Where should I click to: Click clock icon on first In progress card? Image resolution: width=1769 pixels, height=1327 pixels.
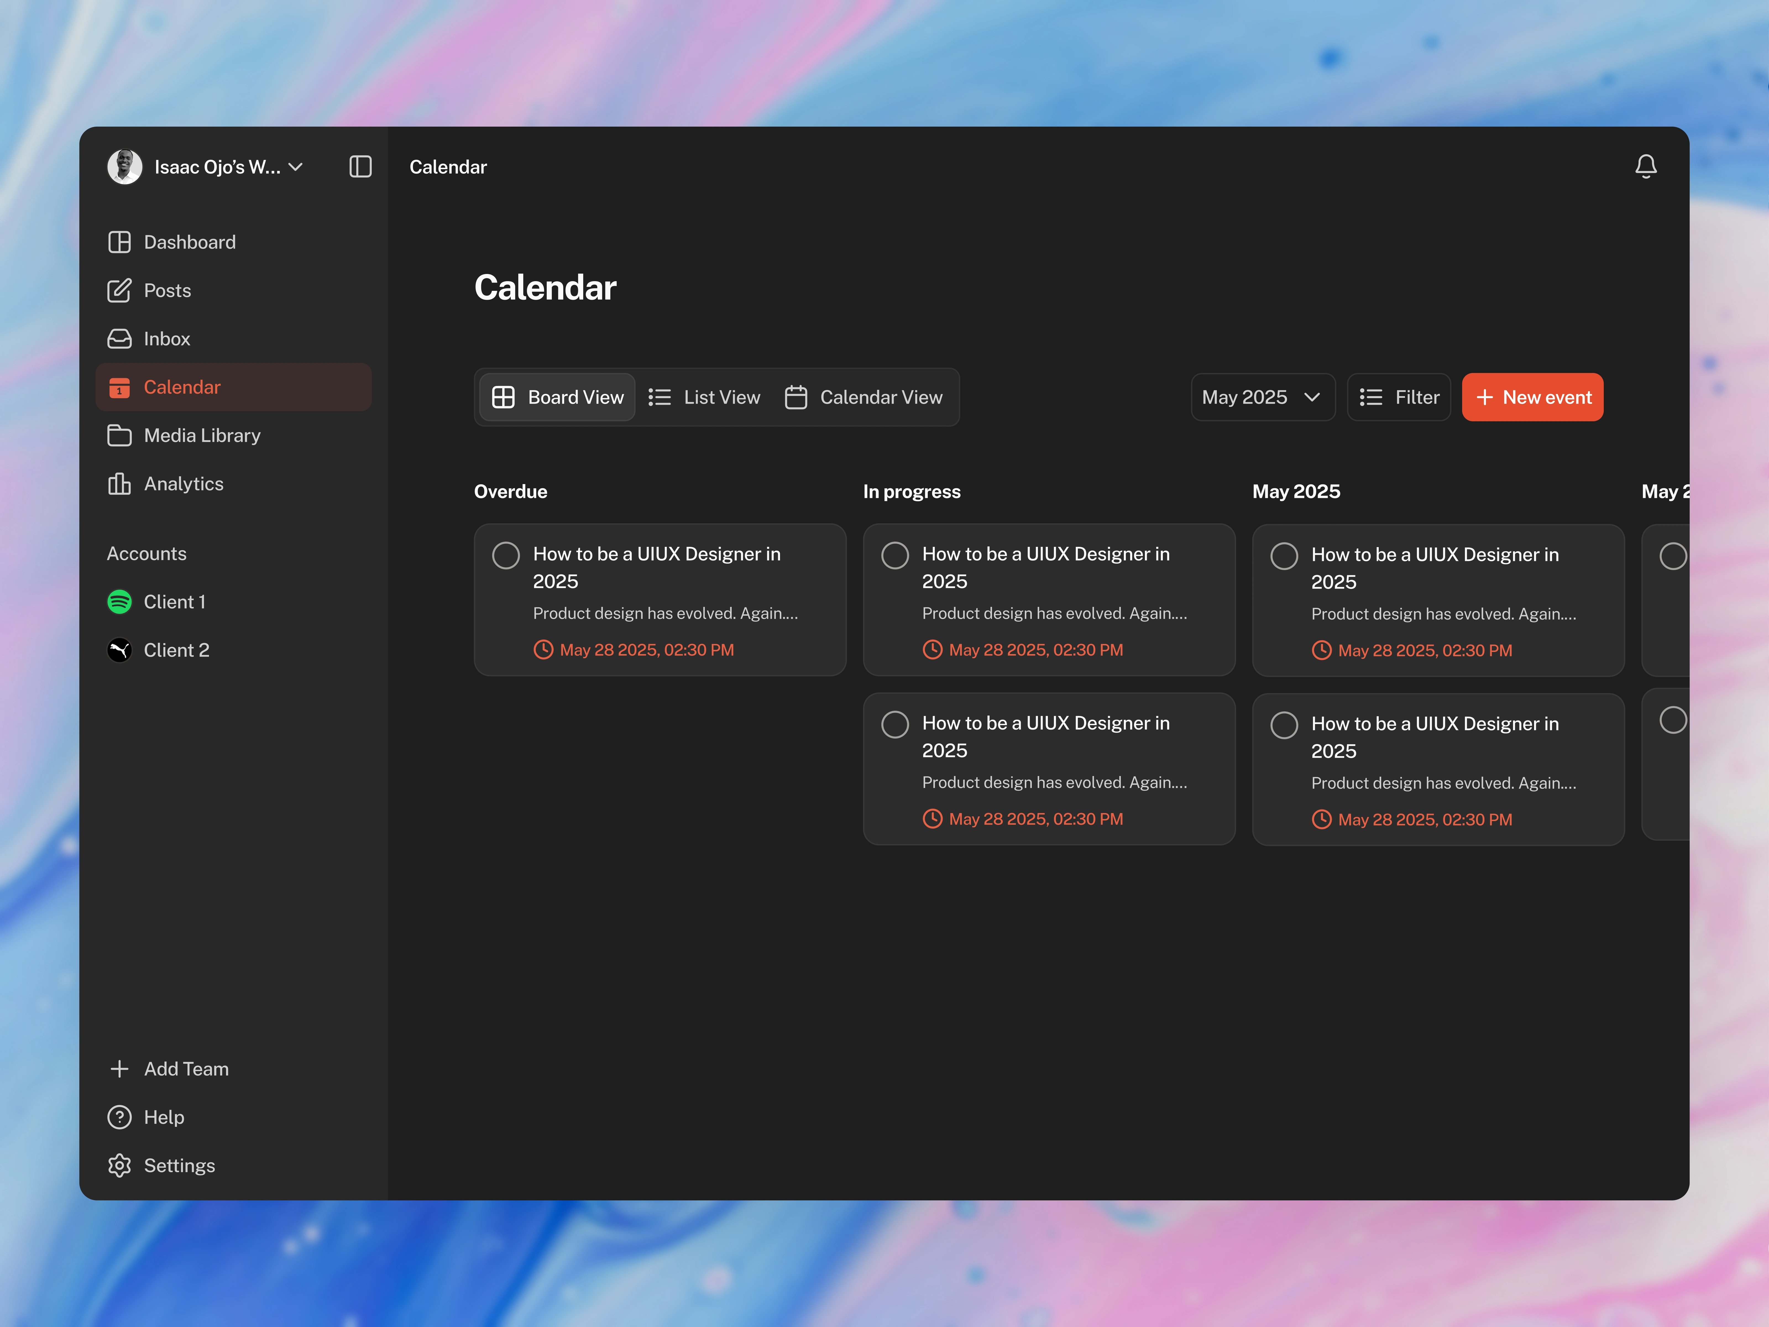click(933, 649)
